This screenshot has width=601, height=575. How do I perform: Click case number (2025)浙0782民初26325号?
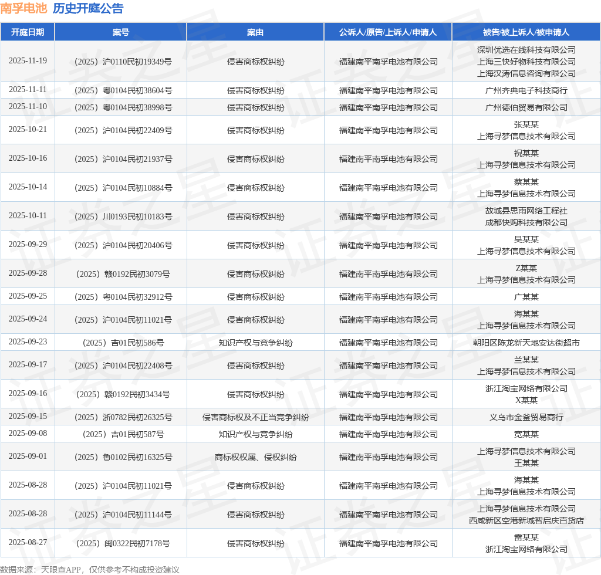point(123,417)
